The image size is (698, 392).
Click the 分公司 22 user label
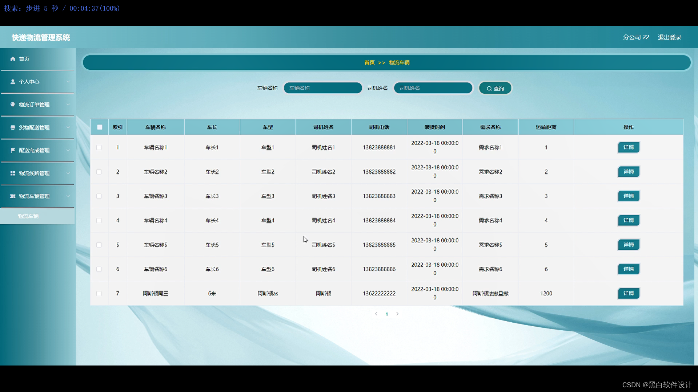click(x=636, y=37)
